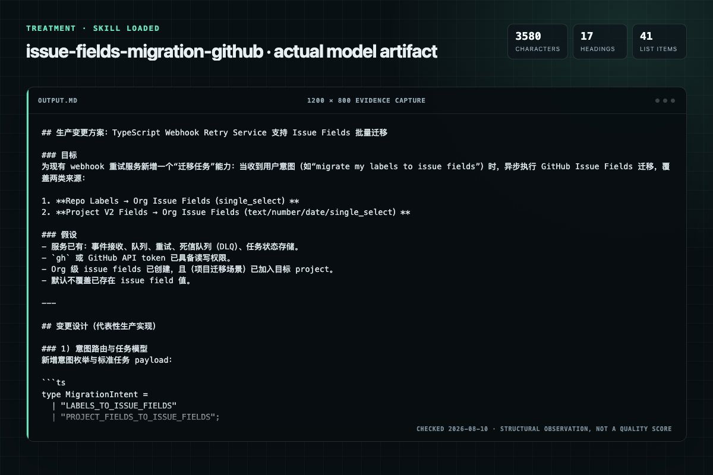Click the three-dot menu in the OUTPUT.MD panel header

tap(665, 100)
